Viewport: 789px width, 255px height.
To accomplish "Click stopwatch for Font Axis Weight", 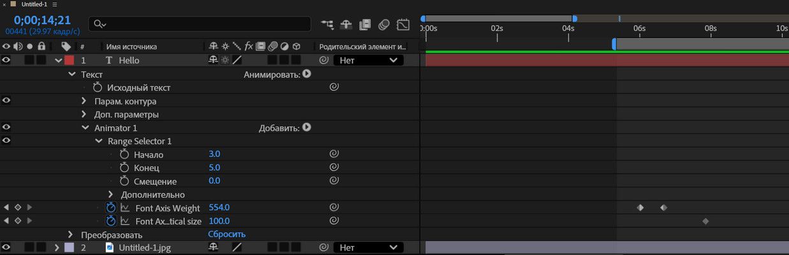I will click(111, 208).
